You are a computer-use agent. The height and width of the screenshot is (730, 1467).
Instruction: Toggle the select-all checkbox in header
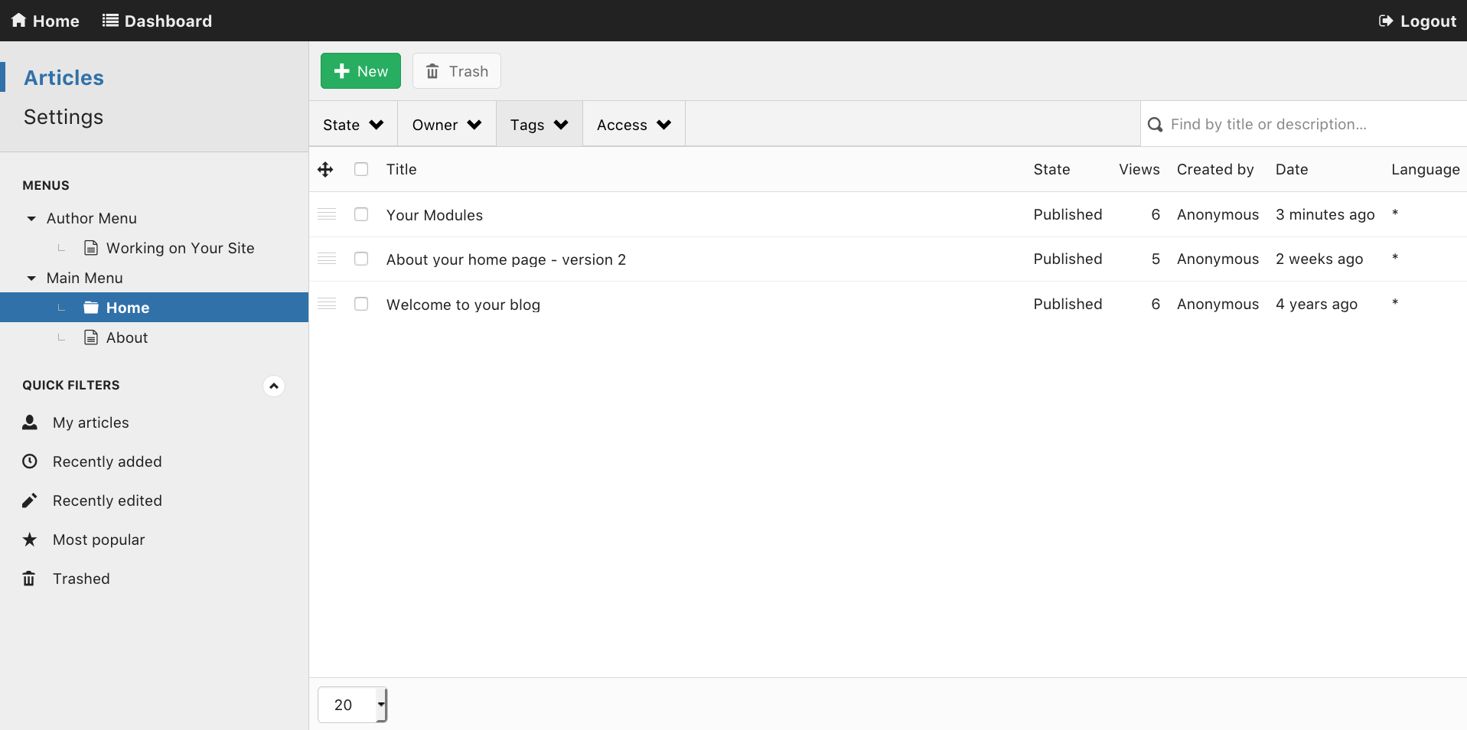pos(361,169)
